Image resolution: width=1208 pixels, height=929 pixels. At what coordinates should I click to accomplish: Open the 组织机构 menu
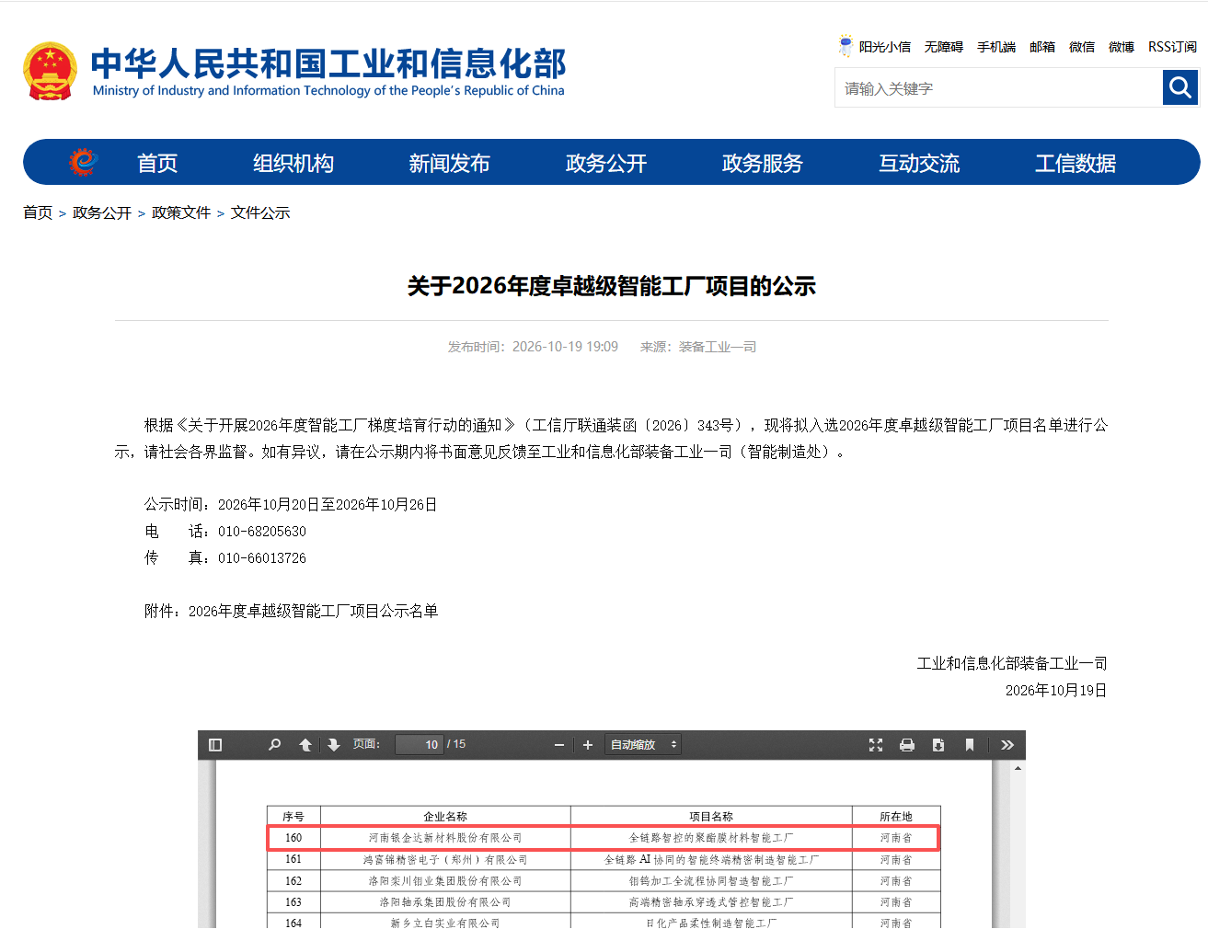tap(293, 163)
